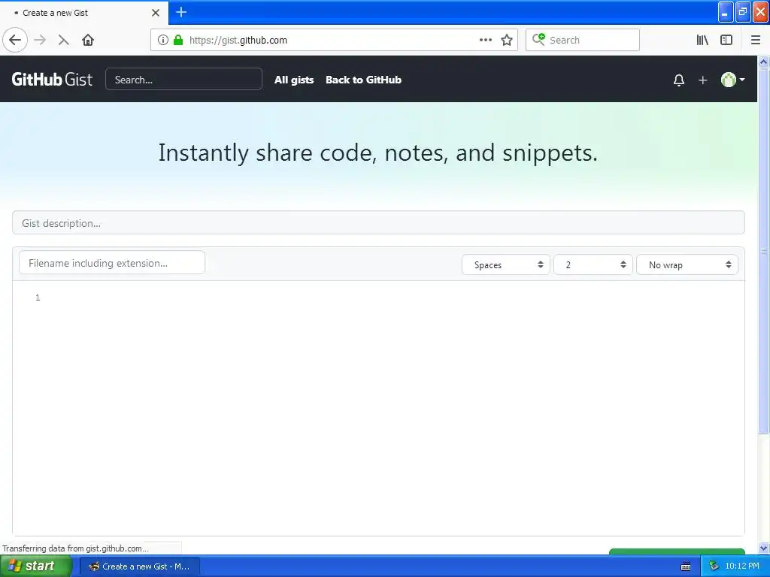
Task: Open a new tab with plus button
Action: click(181, 12)
